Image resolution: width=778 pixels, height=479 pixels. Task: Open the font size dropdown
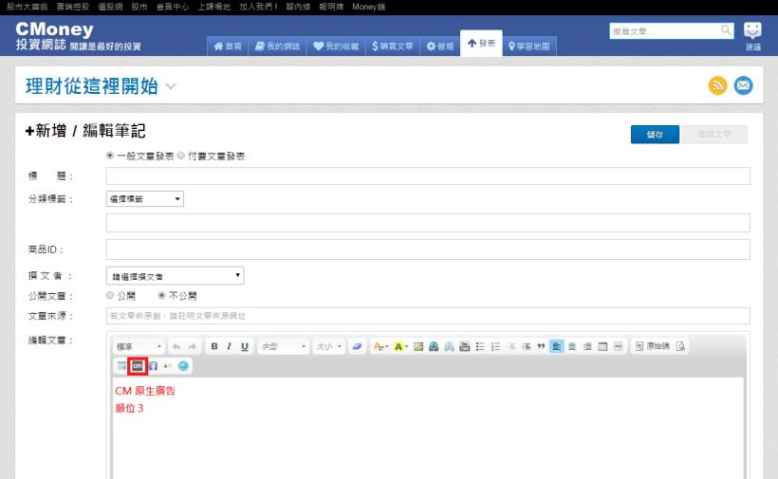(x=329, y=346)
